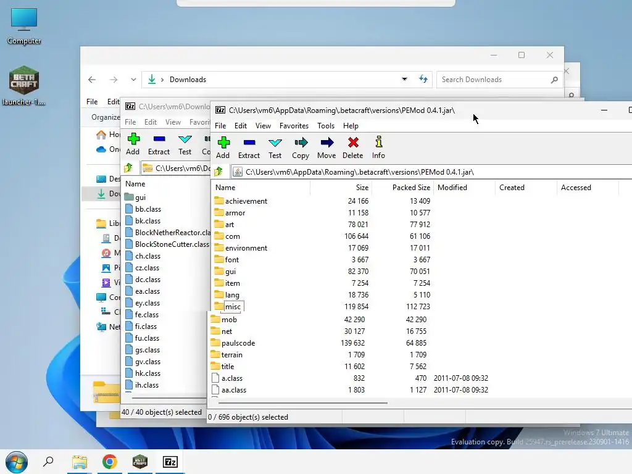Switch to 7-Zip on the taskbar

170,462
